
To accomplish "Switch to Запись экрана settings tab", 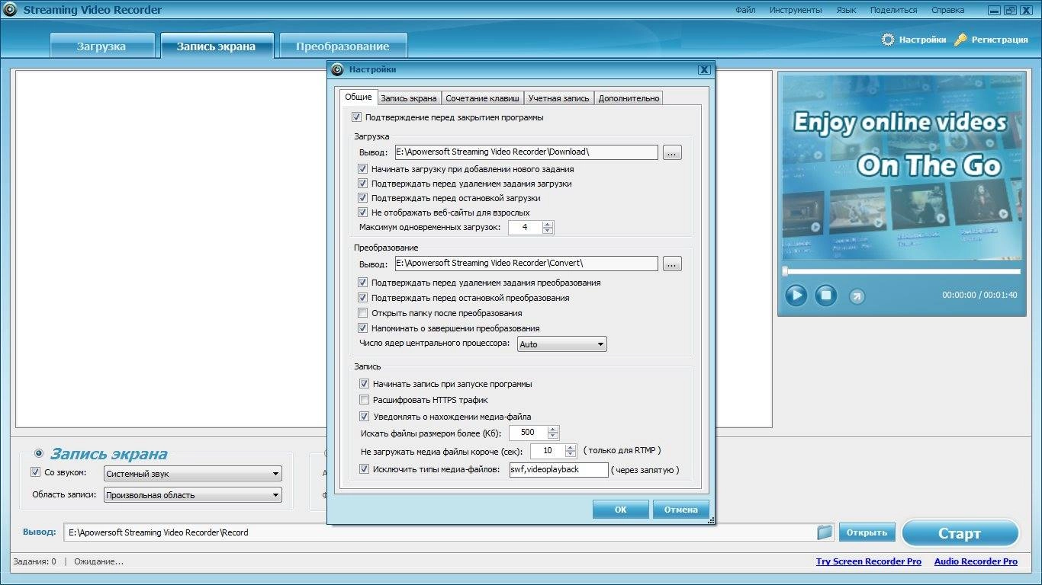I will (x=409, y=98).
